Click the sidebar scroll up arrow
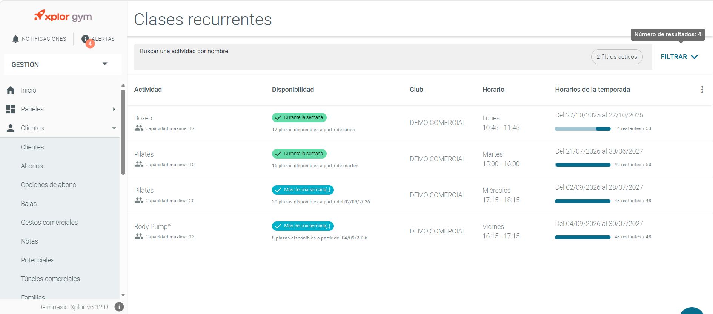Viewport: 713px width, 314px height. (123, 85)
